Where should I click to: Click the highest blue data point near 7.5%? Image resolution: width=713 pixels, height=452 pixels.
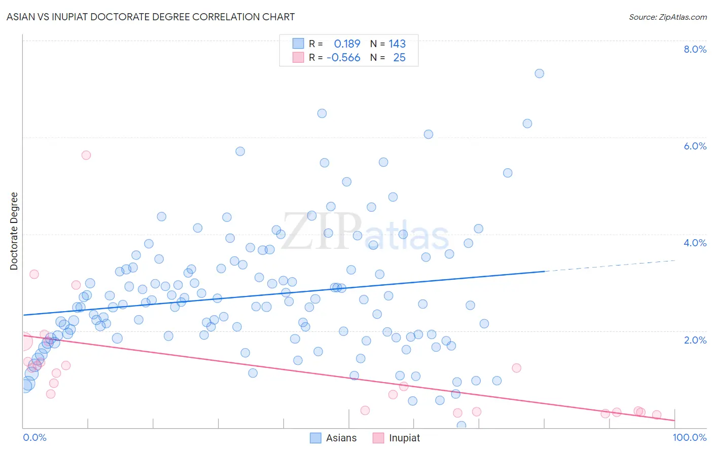tap(540, 73)
